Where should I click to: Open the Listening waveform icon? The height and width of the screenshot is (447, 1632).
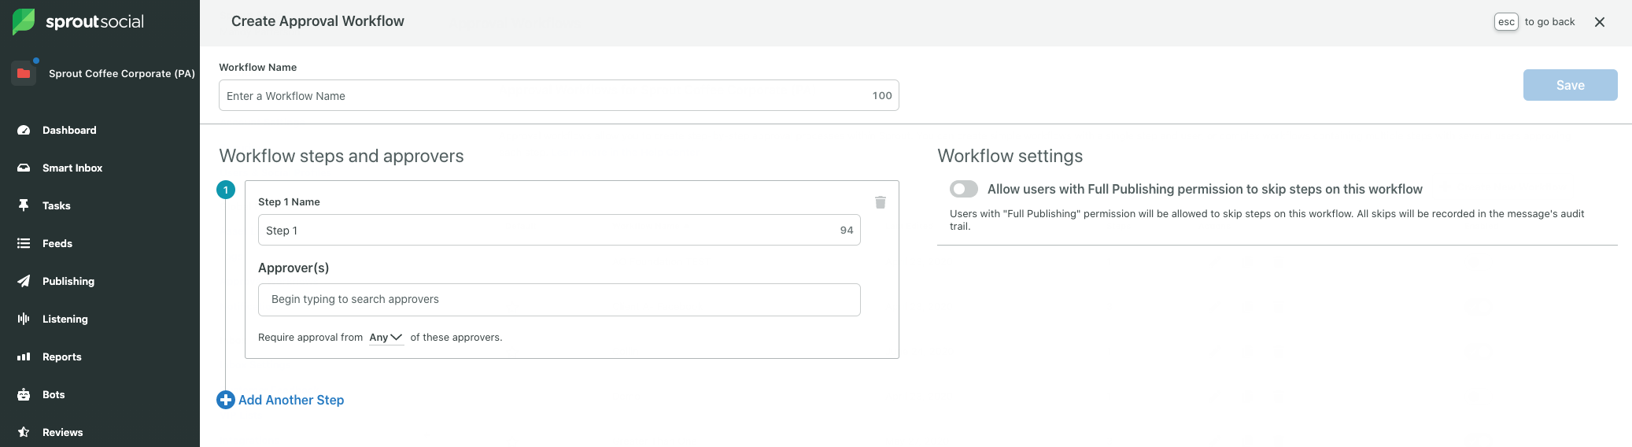24,319
